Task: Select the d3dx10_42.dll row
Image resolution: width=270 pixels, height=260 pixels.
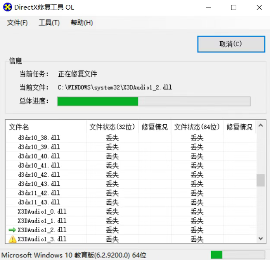Action: tap(131, 175)
